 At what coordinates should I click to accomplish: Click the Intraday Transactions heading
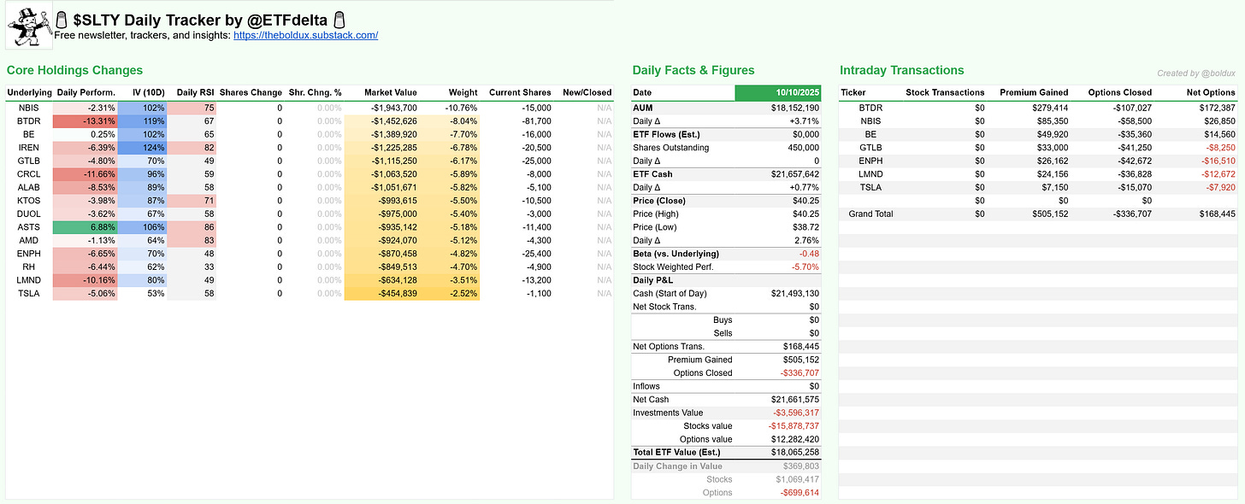pyautogui.click(x=901, y=70)
